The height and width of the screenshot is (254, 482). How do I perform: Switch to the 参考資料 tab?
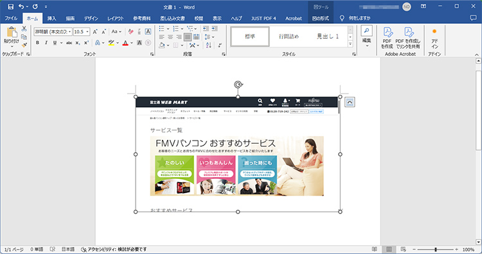pos(142,19)
